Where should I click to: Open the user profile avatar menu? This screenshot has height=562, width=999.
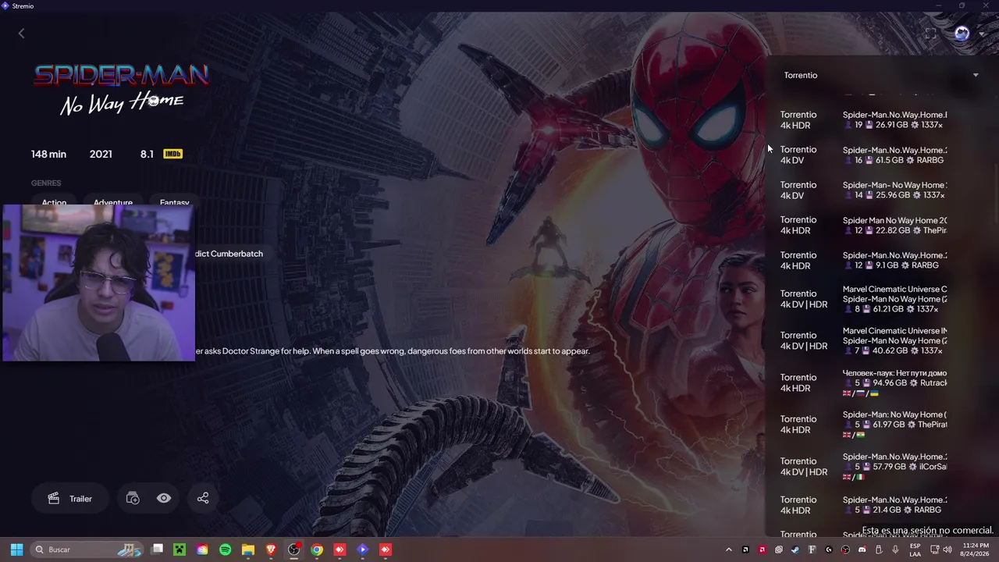962,34
